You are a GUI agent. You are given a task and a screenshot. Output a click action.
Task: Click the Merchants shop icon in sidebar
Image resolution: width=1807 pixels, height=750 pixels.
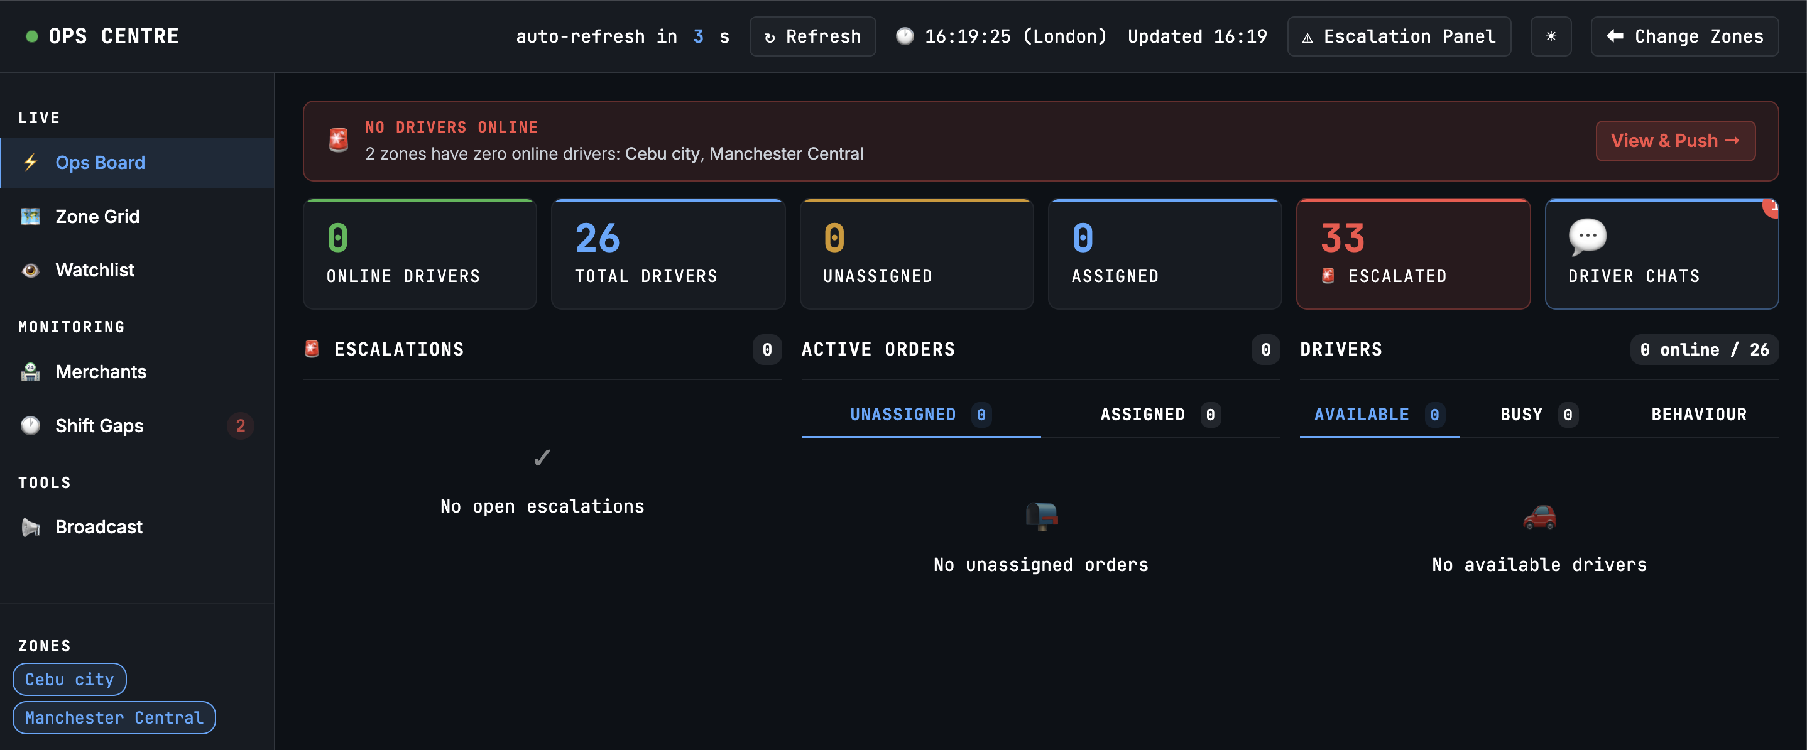pos(30,372)
